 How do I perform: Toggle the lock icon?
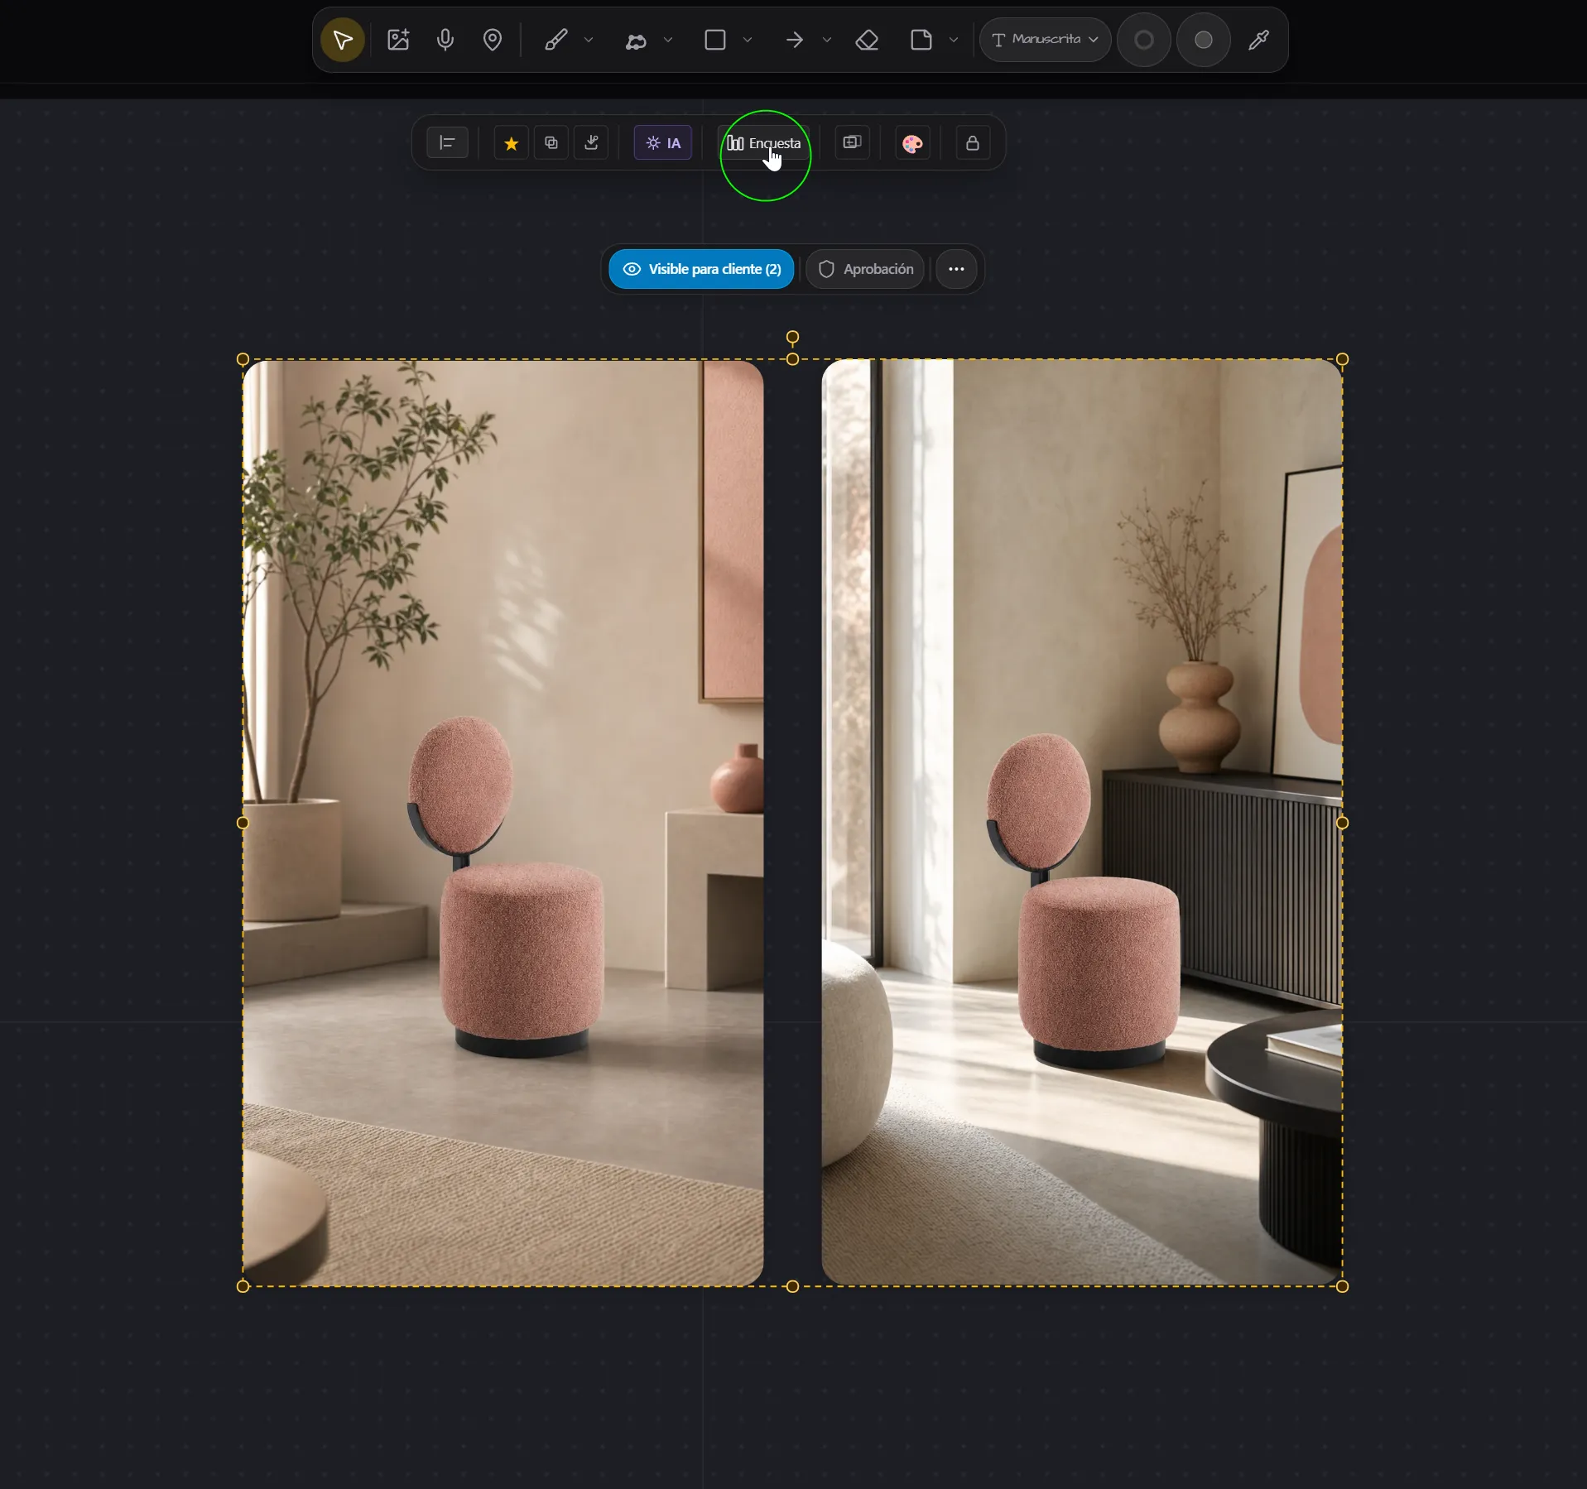(x=973, y=143)
